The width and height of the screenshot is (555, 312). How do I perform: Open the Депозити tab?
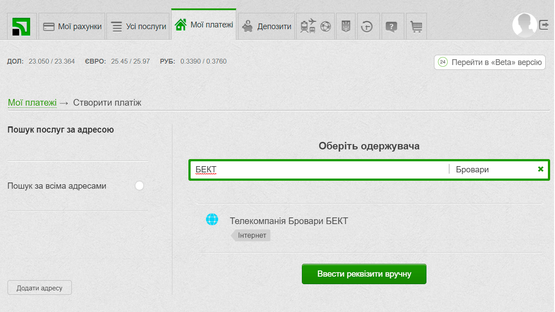[266, 27]
